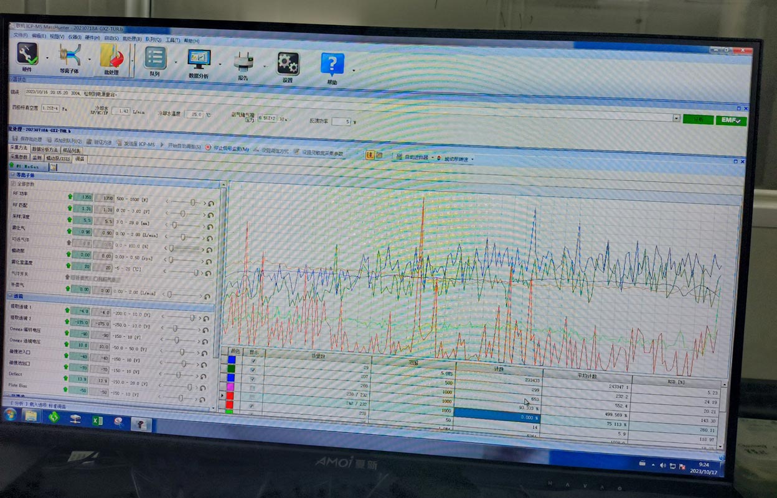Toggle display checkbox for mass 29 row
The image size is (777, 498).
click(x=252, y=361)
